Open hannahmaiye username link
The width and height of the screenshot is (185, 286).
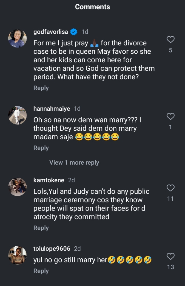click(52, 109)
